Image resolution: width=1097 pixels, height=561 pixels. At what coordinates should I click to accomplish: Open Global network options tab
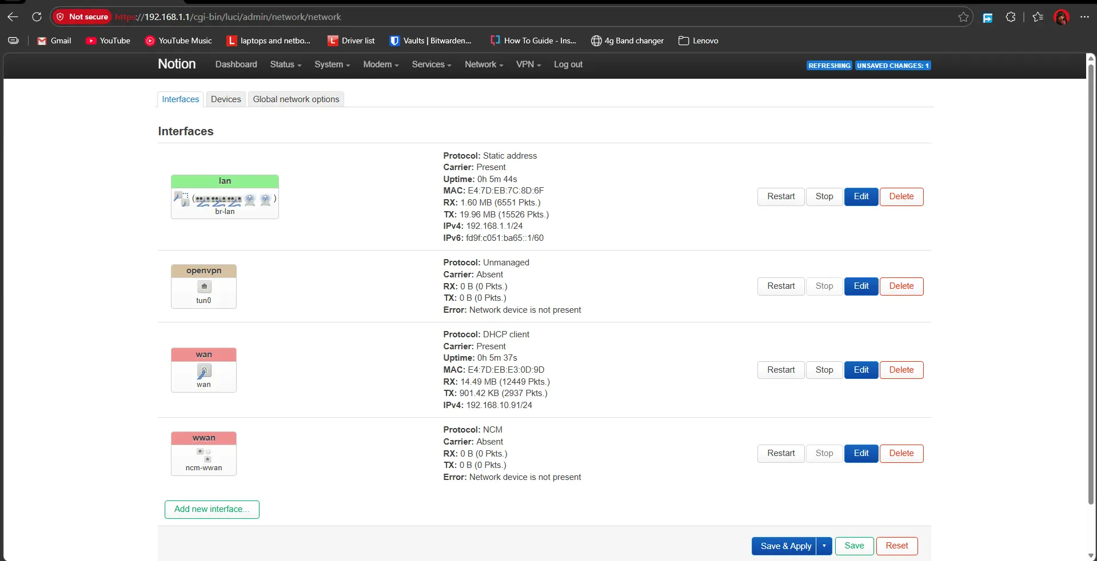click(296, 99)
